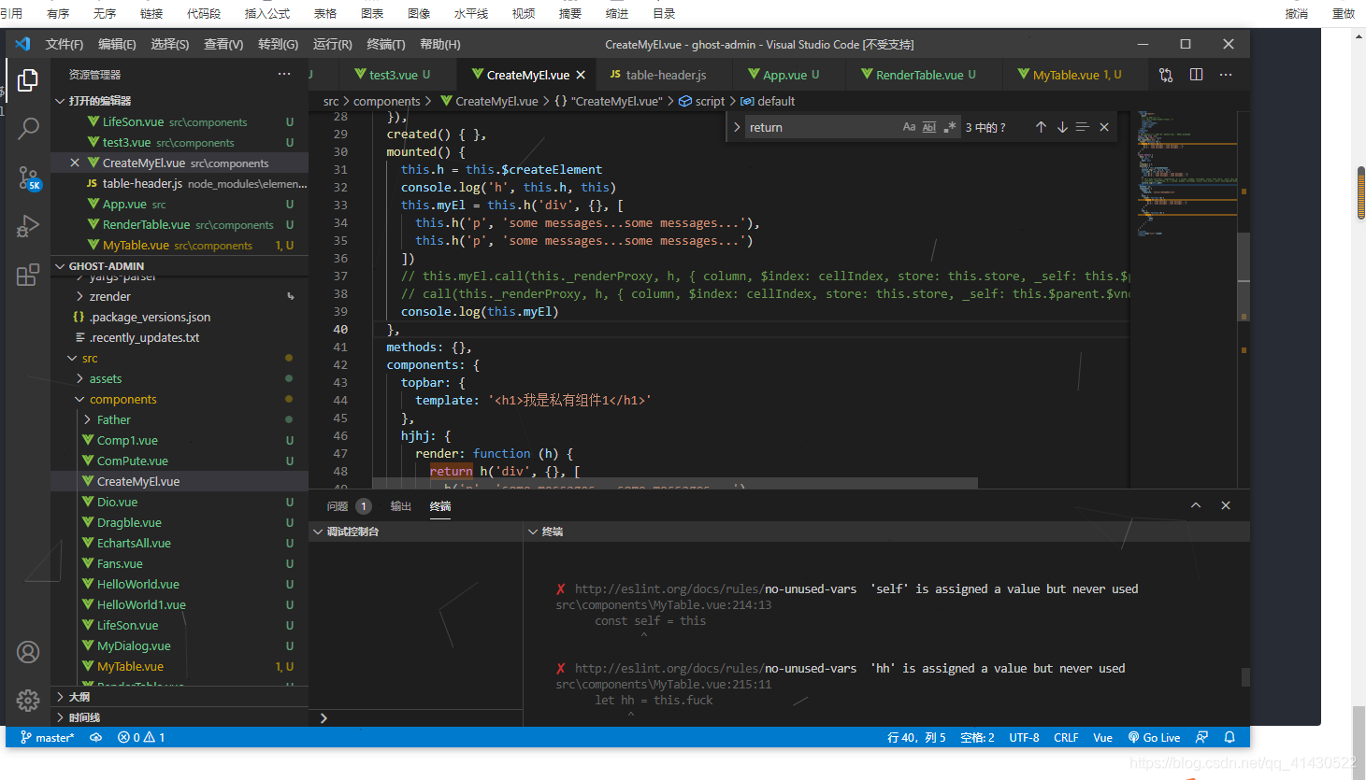Viewport: 1366px width, 780px height.
Task: Switch to MyTable.vue editor tab
Action: 1075,75
